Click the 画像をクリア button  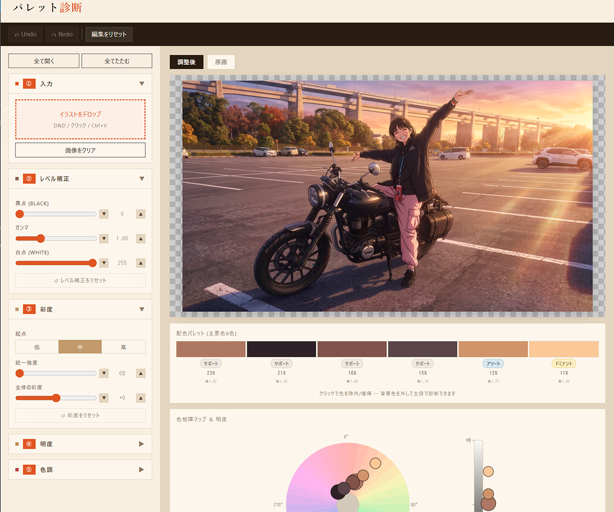pos(80,150)
